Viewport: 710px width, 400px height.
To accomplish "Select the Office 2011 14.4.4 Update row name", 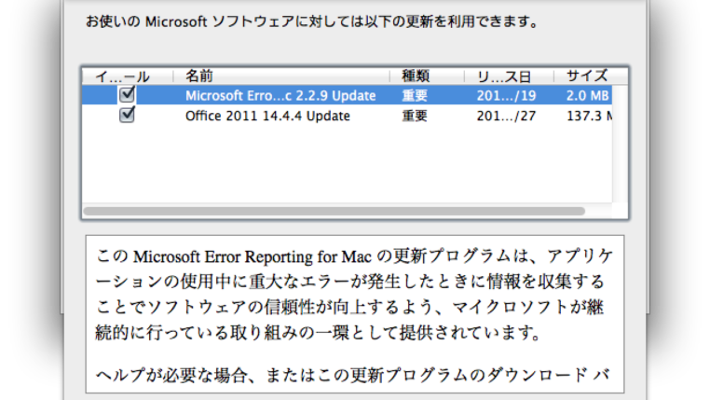I will coord(267,116).
